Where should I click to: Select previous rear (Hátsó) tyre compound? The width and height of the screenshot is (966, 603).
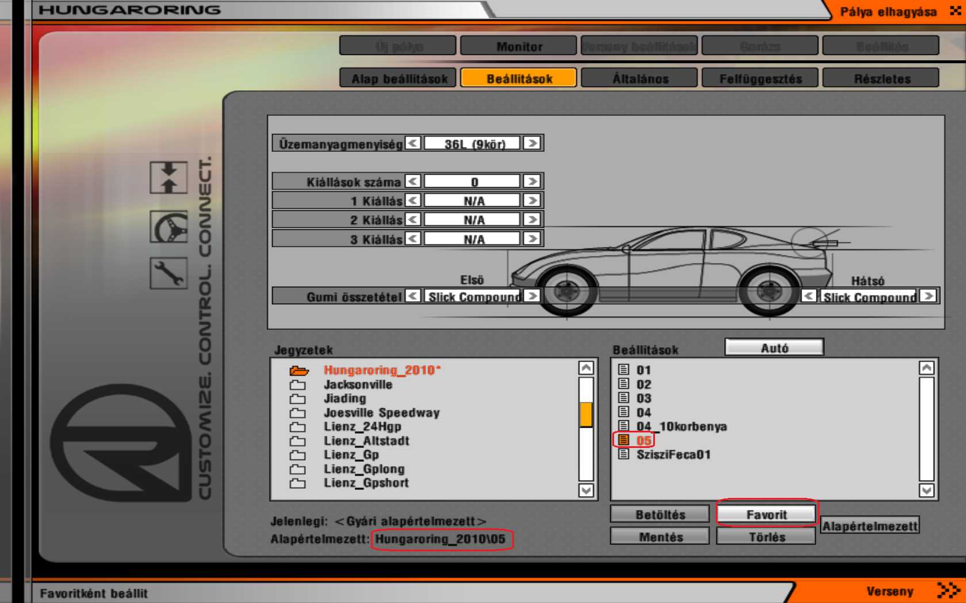(808, 296)
